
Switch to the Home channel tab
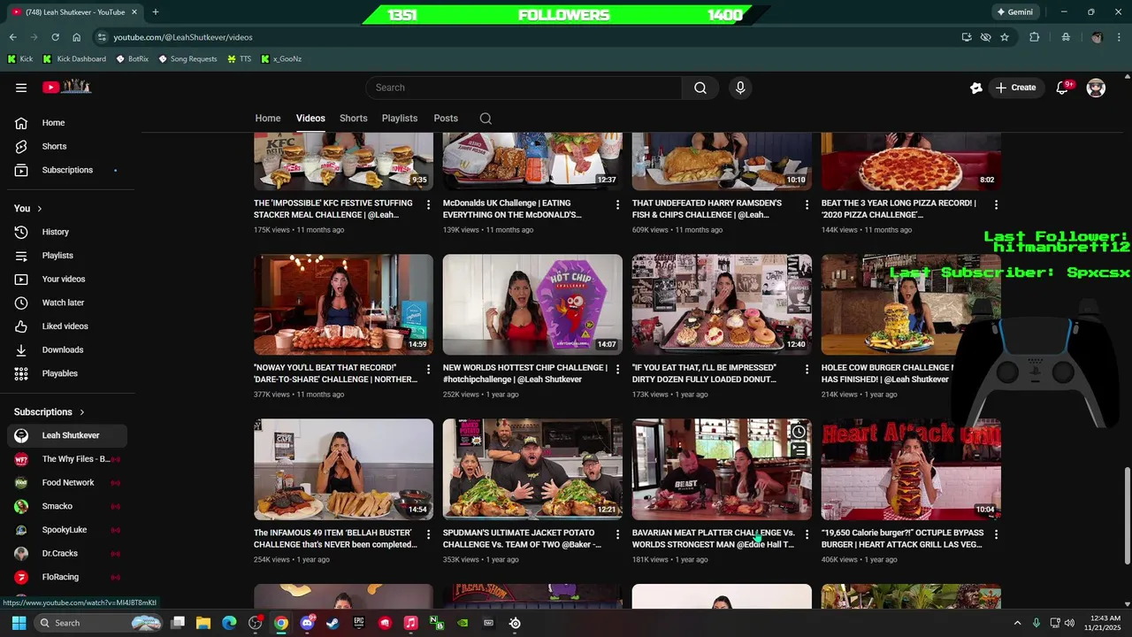[x=268, y=119]
